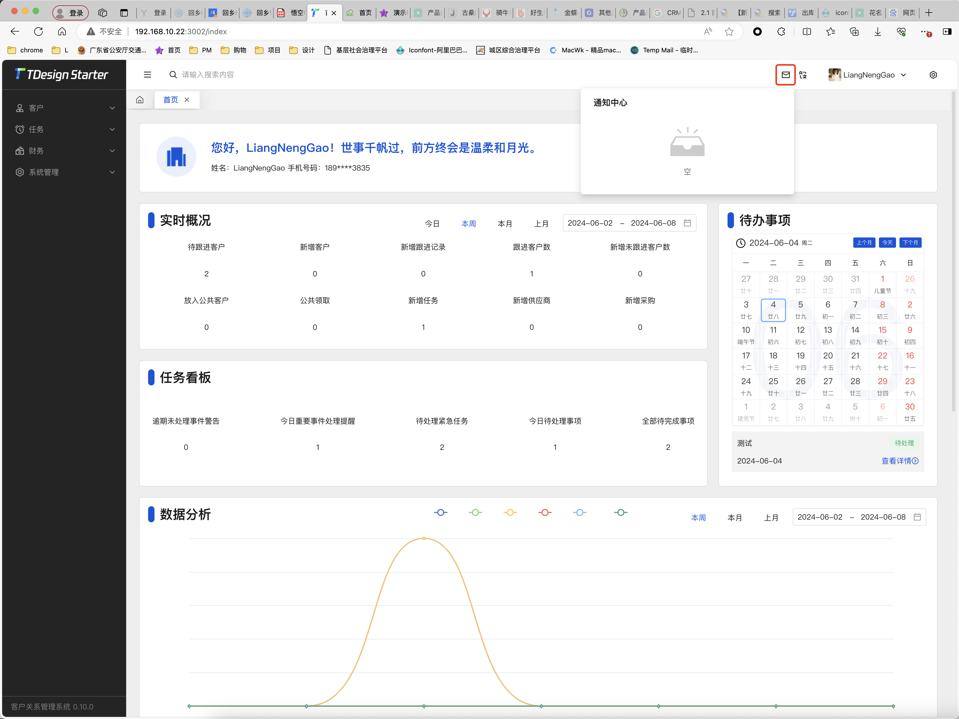Click browser refresh icon

pos(38,31)
